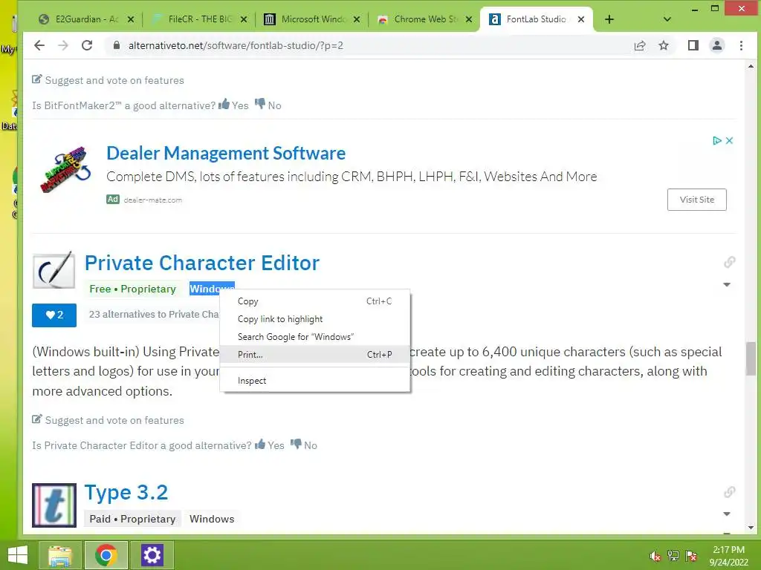
Task: Choose Search Google for "Windows"
Action: click(x=314, y=337)
